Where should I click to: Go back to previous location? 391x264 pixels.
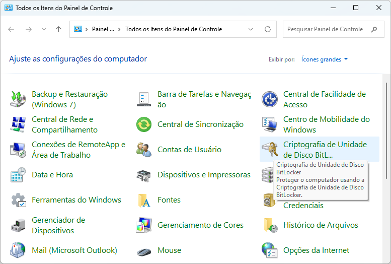[x=11, y=29]
